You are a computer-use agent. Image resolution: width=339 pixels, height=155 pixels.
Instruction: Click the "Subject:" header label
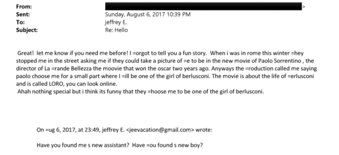point(27,30)
